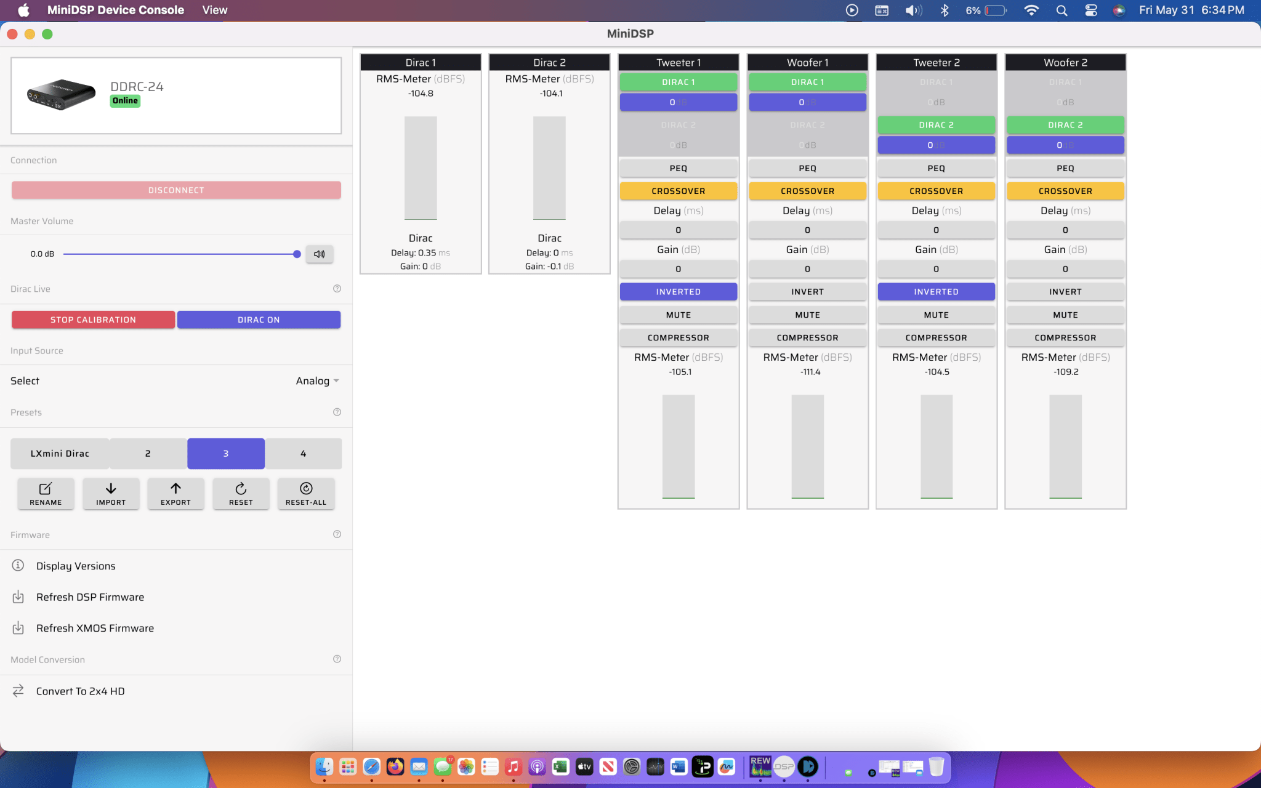Open the Firmware section help icon
The image size is (1261, 788).
coord(337,534)
